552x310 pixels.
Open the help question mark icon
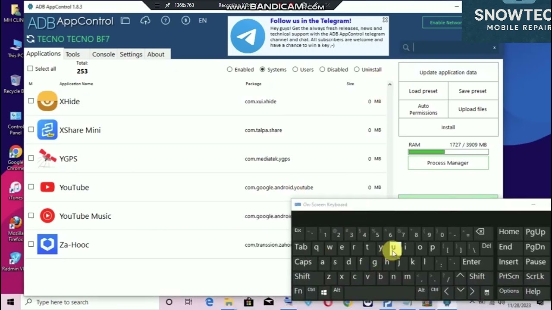[x=166, y=20]
